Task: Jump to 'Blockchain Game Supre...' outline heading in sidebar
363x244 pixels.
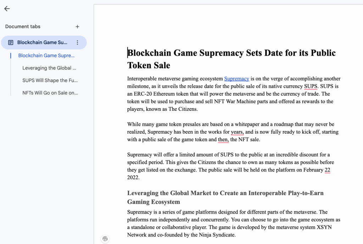Action: 46,56
